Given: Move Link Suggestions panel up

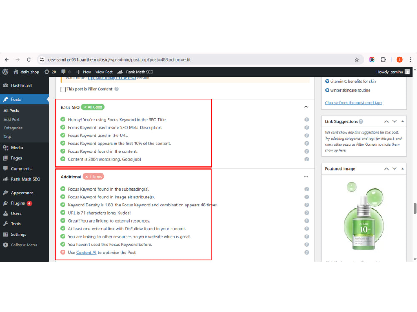Looking at the screenshot, I should pyautogui.click(x=387, y=121).
